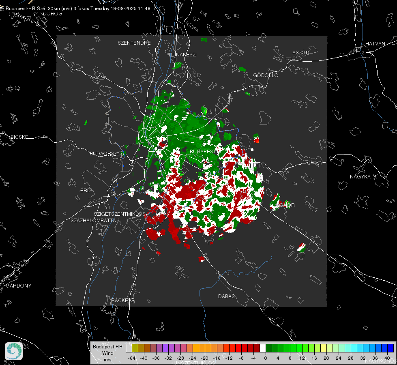The height and width of the screenshot is (365, 397).
Task: Click the 'm/s' unit label in legend
Action: tap(107, 360)
